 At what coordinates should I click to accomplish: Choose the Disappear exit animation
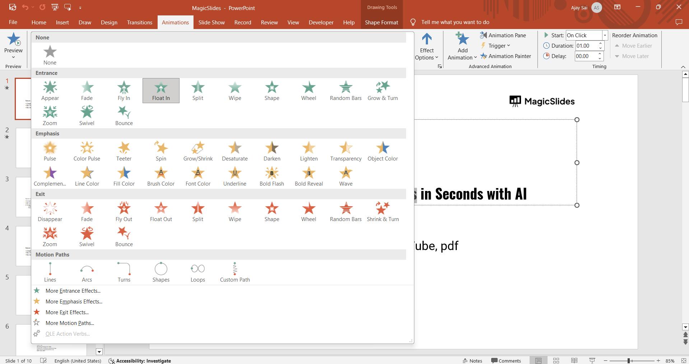50,212
